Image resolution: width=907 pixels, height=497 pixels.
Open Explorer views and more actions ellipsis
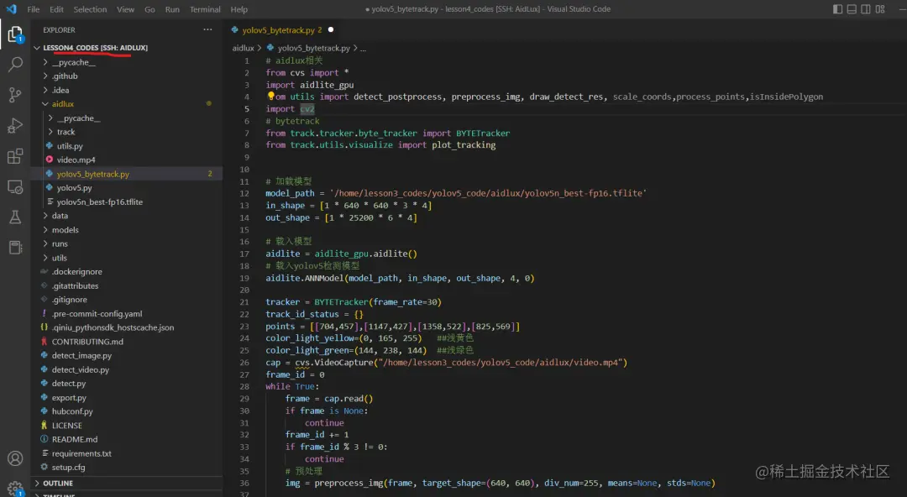[207, 29]
